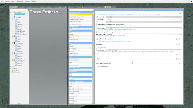193x108 pixels.
Task: Open the Water reflections dropdown
Action: [144, 50]
